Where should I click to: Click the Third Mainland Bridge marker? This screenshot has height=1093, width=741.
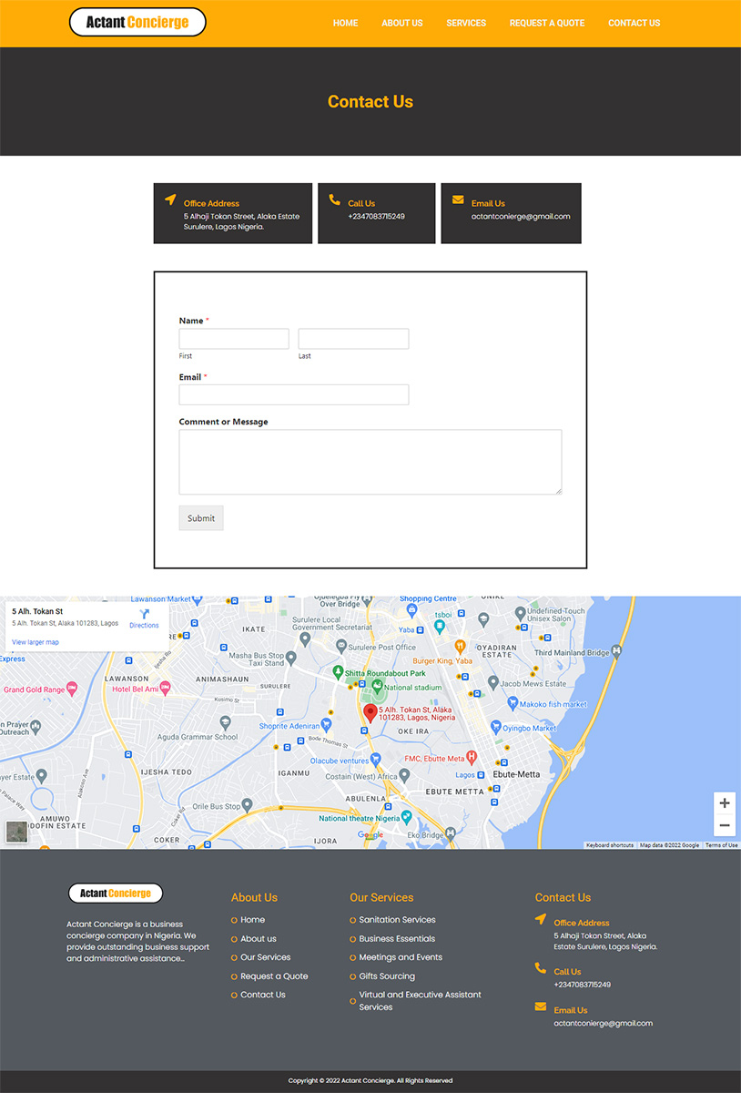[x=618, y=651]
